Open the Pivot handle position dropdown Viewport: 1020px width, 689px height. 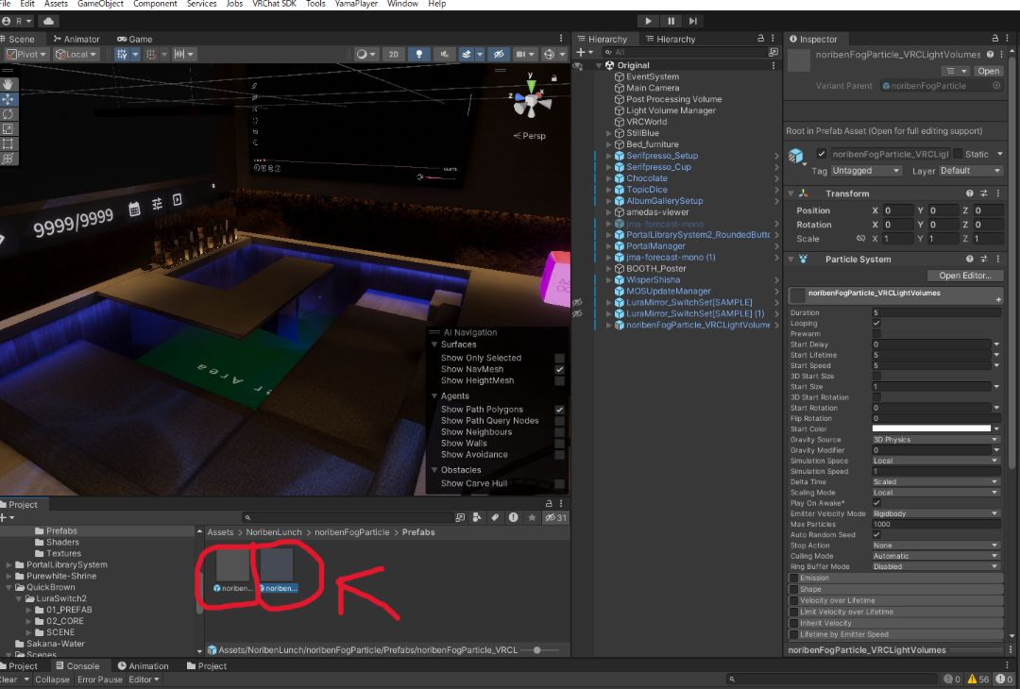pyautogui.click(x=26, y=55)
